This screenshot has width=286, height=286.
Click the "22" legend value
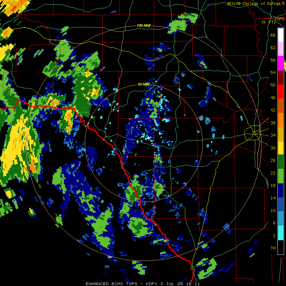tap(273, 173)
